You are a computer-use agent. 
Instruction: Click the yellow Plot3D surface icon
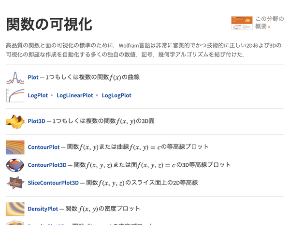pos(15,121)
